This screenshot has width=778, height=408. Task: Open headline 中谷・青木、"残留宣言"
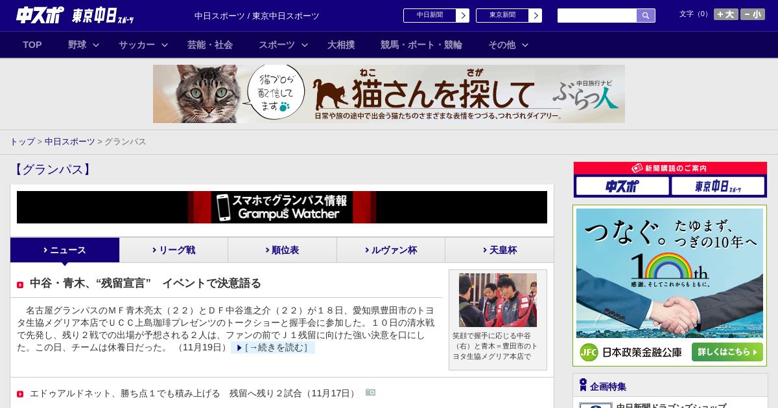point(145,284)
